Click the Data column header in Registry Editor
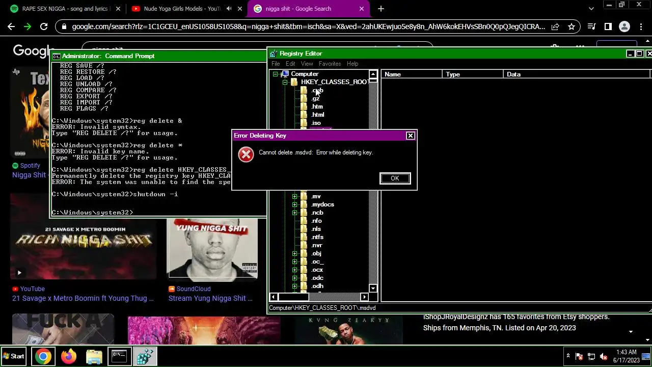The image size is (652, 367). coord(577,74)
